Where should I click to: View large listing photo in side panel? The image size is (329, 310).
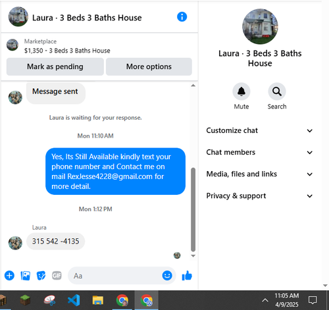pyautogui.click(x=260, y=26)
